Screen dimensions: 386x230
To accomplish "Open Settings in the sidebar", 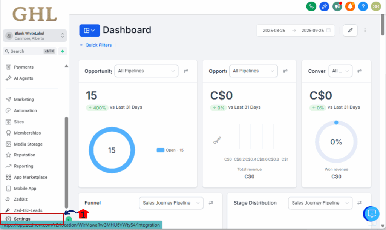I will coord(22,219).
